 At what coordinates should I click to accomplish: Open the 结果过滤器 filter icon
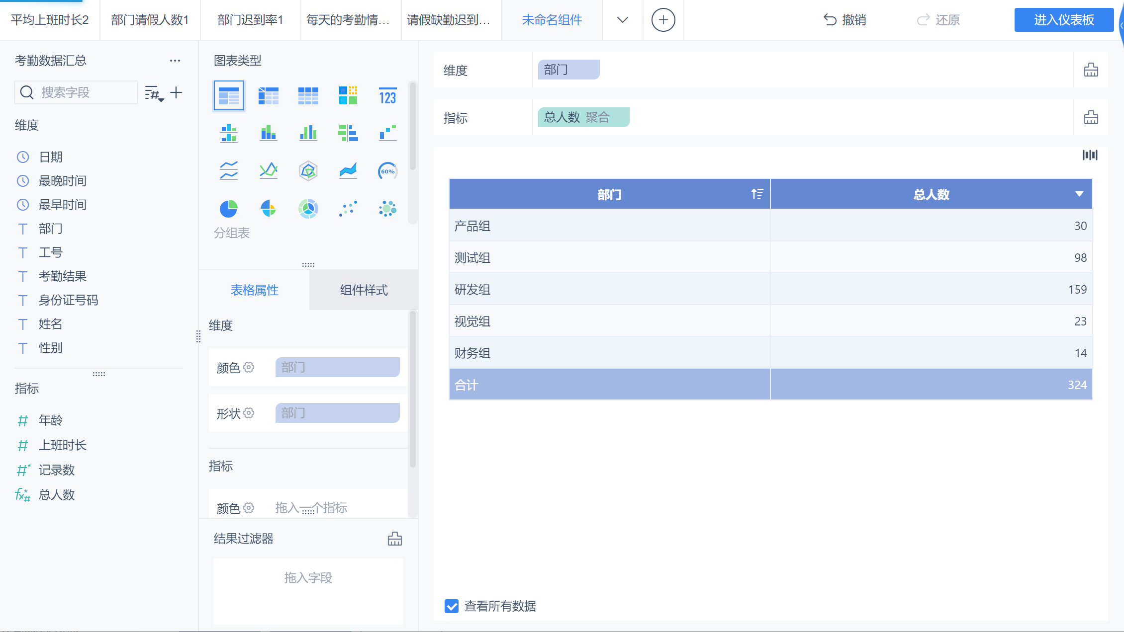coord(395,539)
